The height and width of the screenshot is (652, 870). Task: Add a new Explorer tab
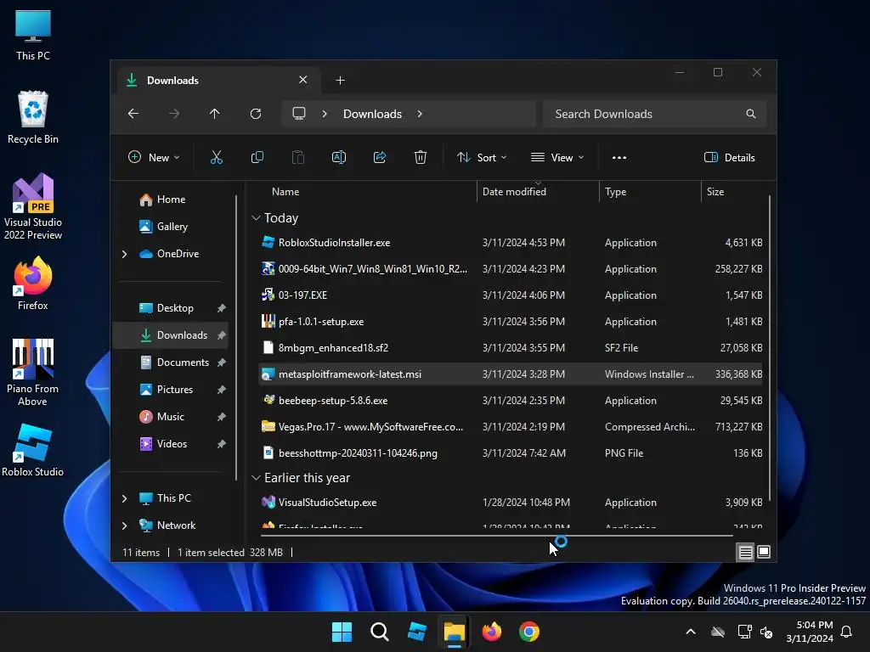[340, 81]
